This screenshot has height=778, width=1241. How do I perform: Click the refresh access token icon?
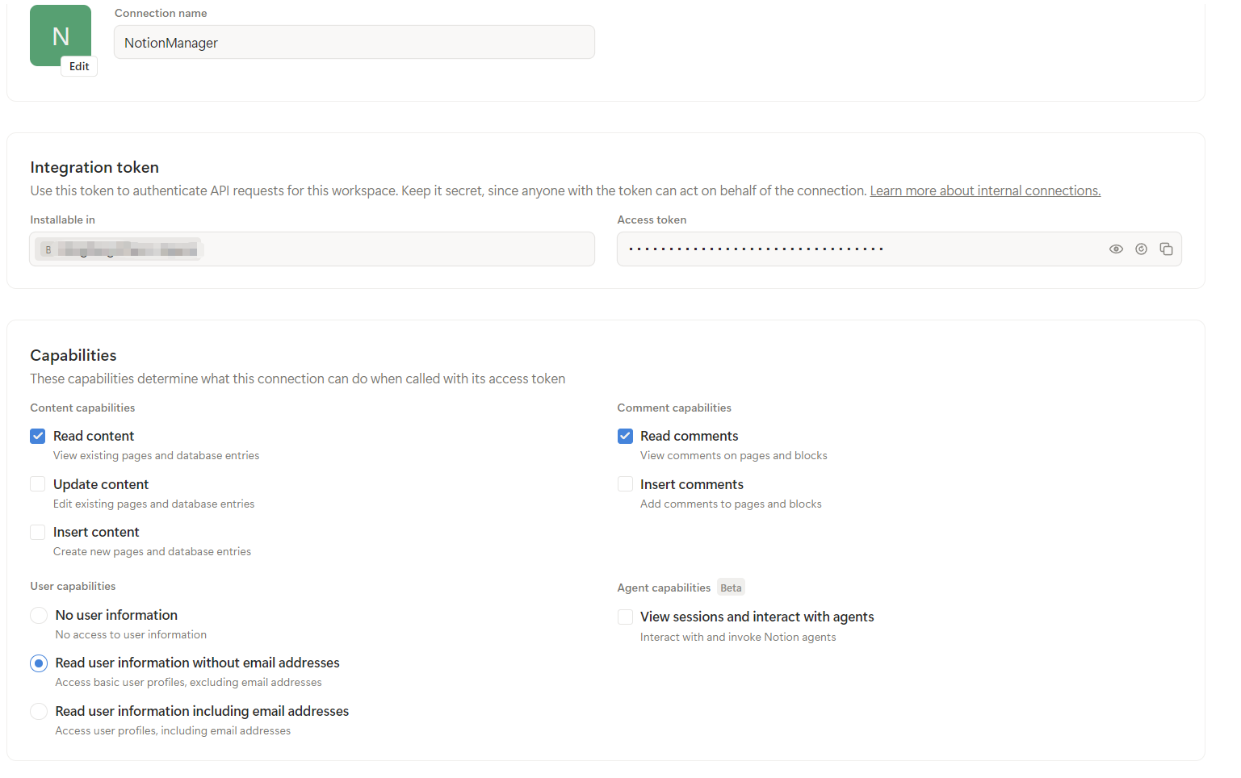pyautogui.click(x=1141, y=249)
